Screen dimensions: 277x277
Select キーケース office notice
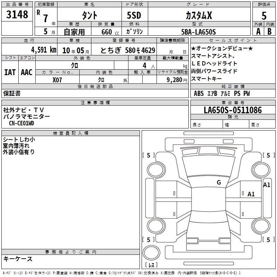click(18, 259)
